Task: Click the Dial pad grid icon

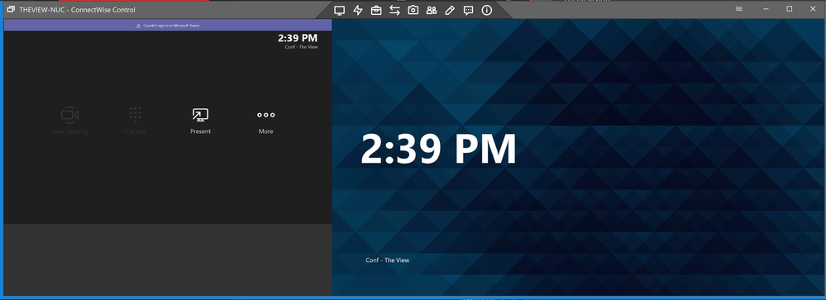Action: point(136,115)
